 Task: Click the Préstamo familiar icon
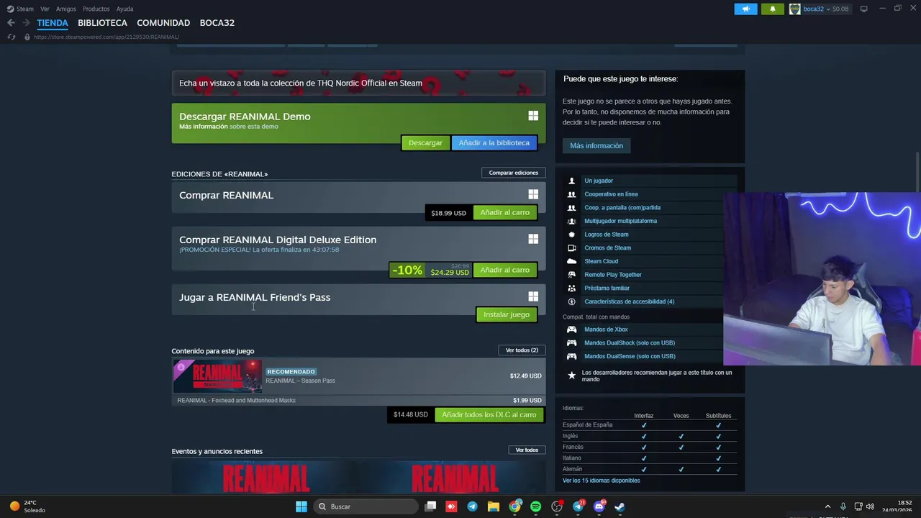click(571, 288)
